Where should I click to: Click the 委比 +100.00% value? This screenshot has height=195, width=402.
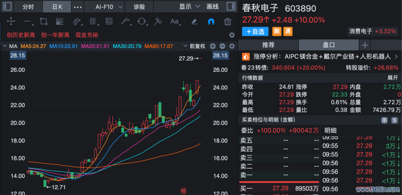271,130
